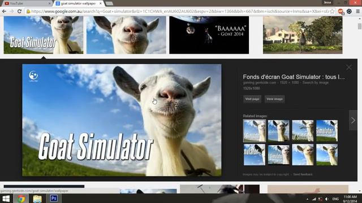Open the taskbar clock showing 11:00 AM

point(350,199)
